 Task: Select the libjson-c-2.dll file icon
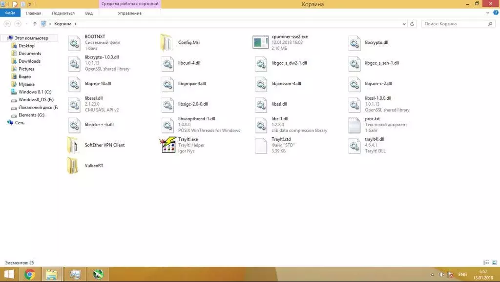point(354,84)
